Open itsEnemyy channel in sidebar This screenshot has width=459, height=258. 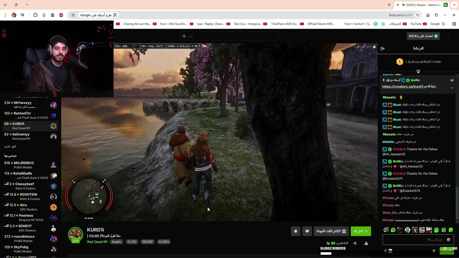coord(30,137)
